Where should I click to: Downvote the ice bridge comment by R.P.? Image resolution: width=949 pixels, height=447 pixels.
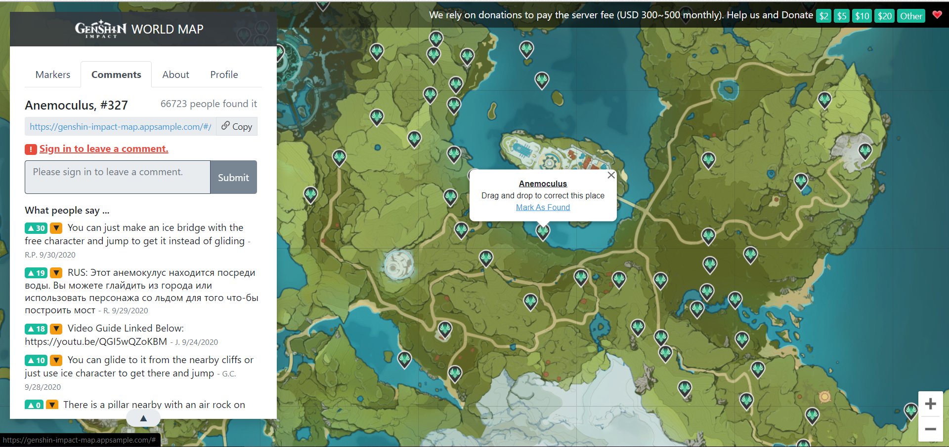coord(56,228)
